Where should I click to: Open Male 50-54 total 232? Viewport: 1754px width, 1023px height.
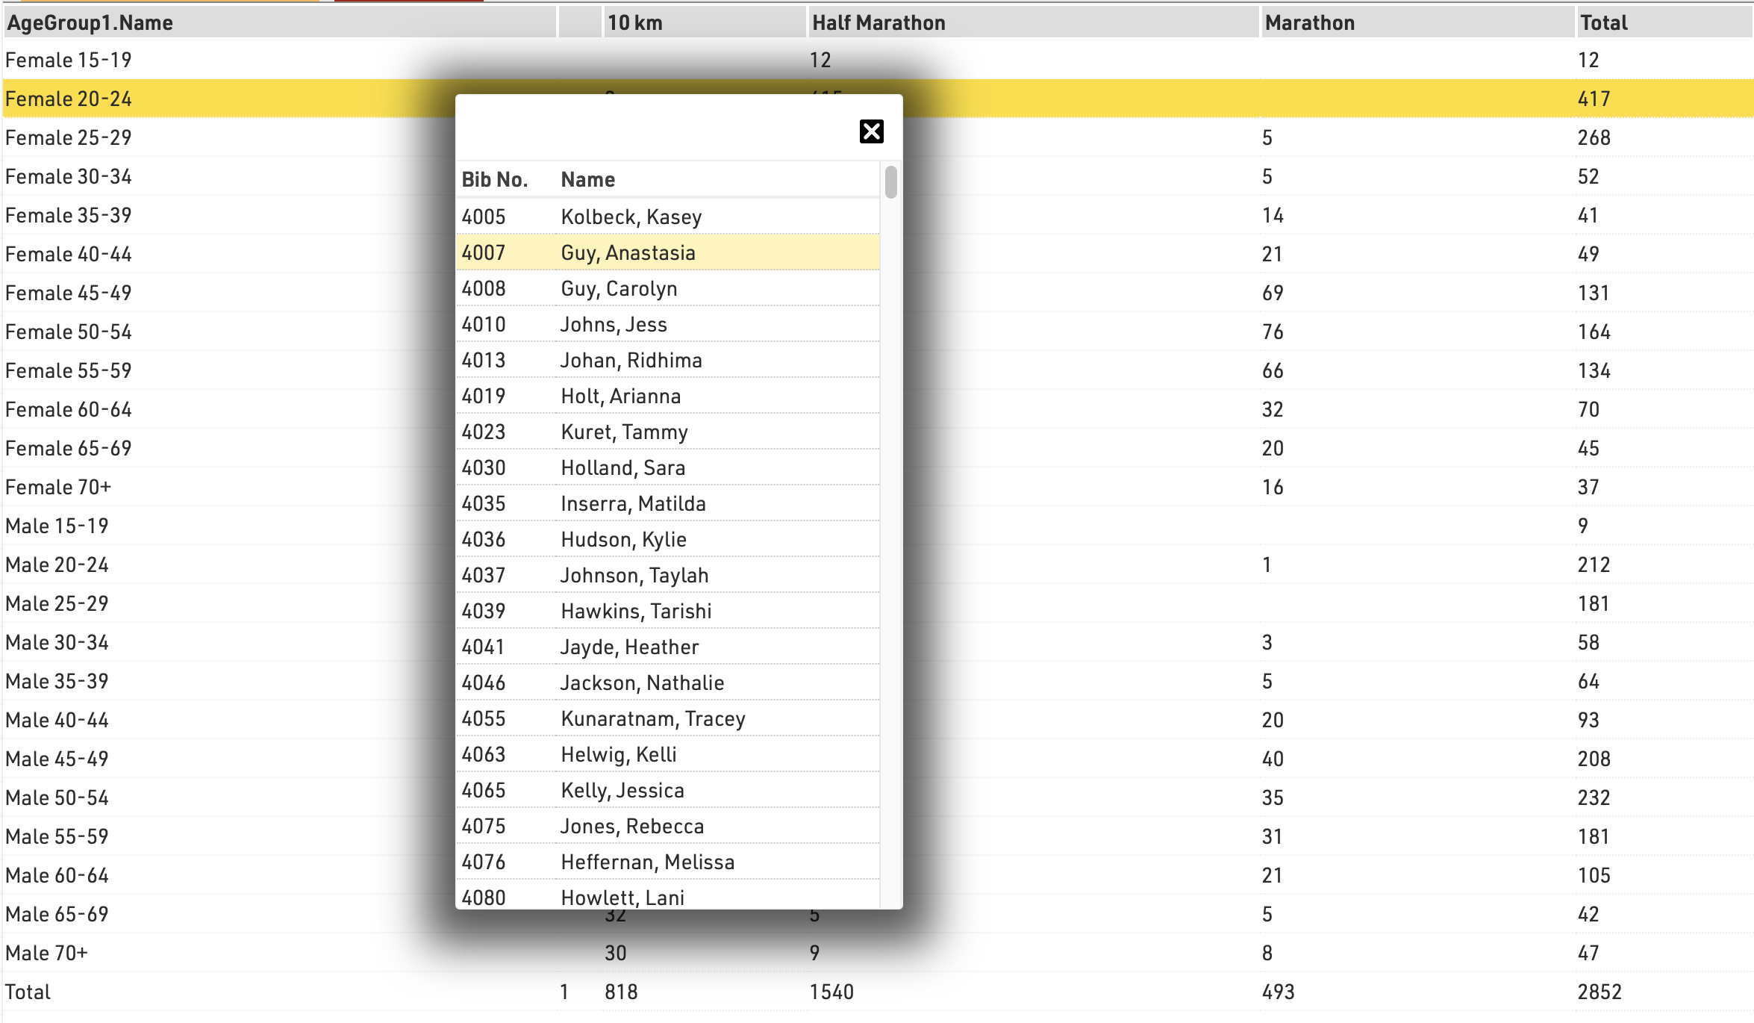(1594, 798)
